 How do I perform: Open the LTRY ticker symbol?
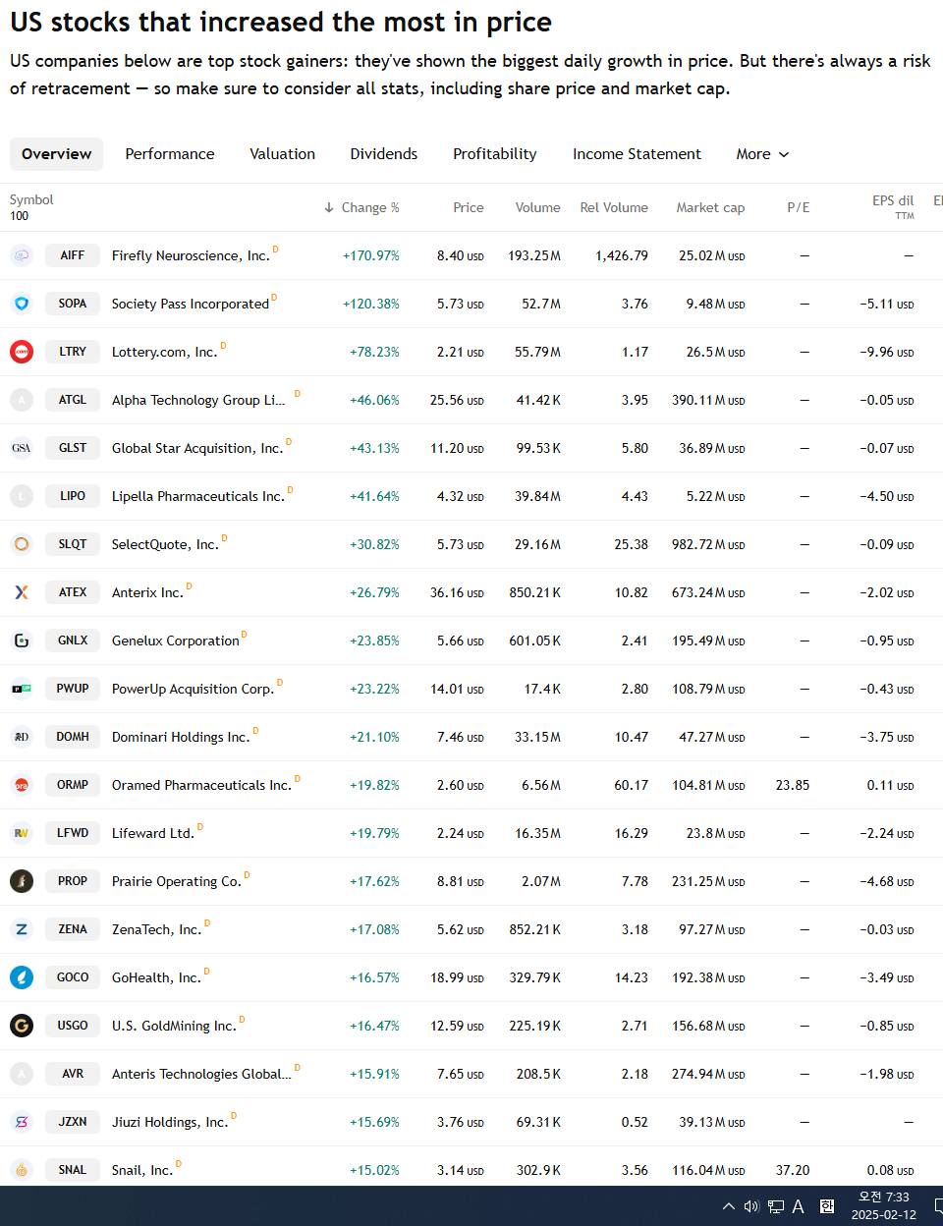(x=73, y=352)
